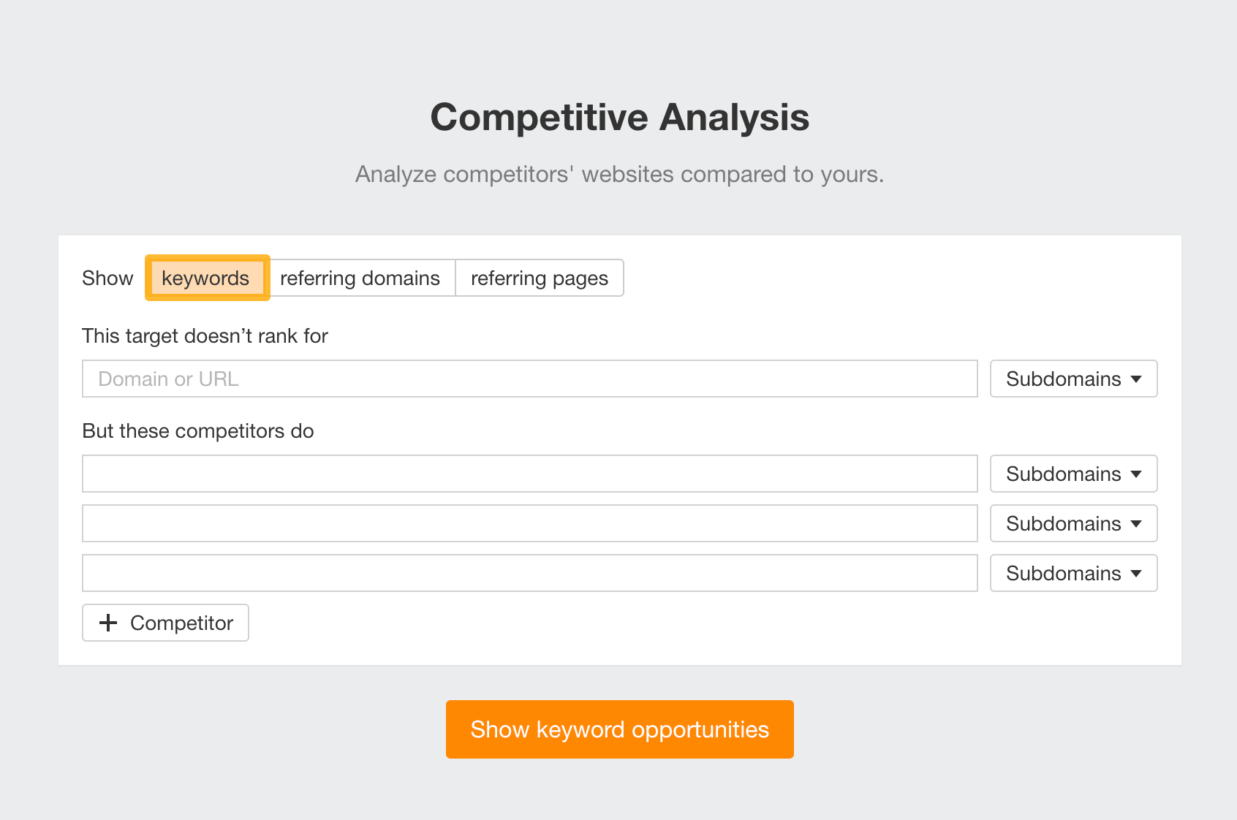Switch to referring pages view
The height and width of the screenshot is (820, 1237).
click(539, 278)
